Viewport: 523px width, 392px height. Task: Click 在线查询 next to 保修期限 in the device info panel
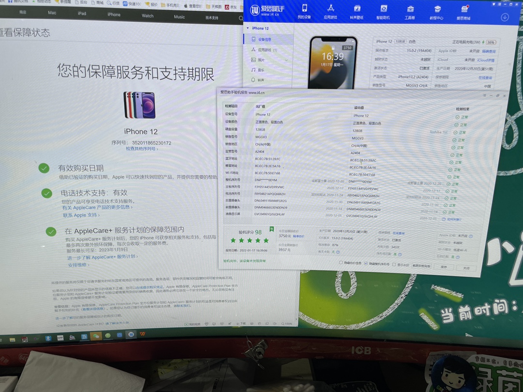(485, 77)
